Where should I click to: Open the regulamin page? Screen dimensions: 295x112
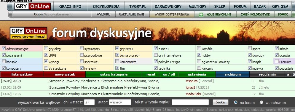267,74
